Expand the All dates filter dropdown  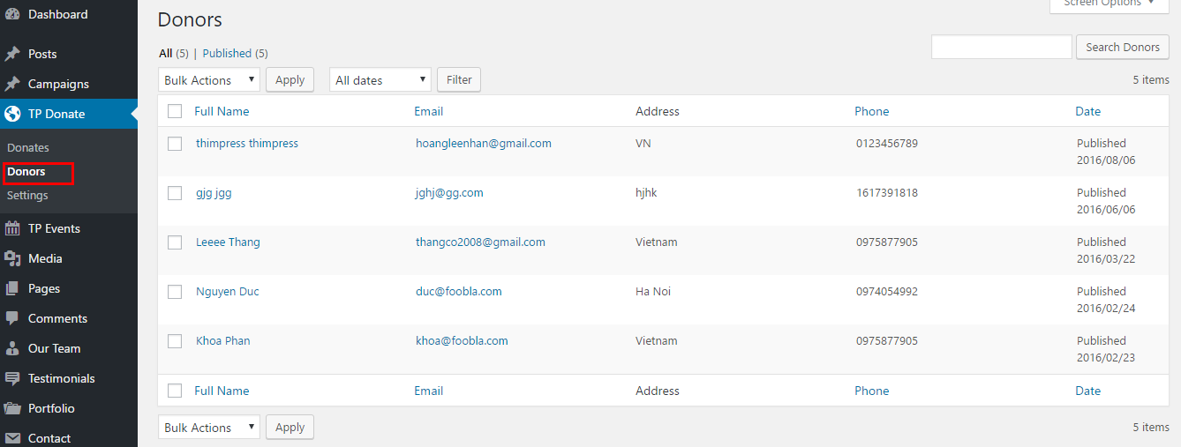click(380, 80)
